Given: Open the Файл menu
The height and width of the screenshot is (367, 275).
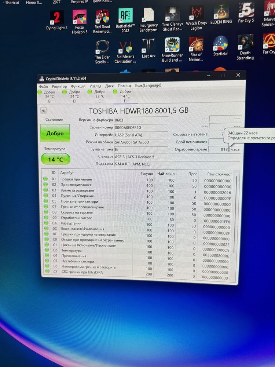Looking at the screenshot, I should point(43,87).
